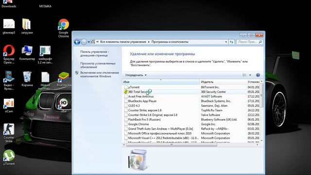Click the 360 Total Security program icon
Image resolution: width=311 pixels, height=175 pixels.
pyautogui.click(x=126, y=92)
